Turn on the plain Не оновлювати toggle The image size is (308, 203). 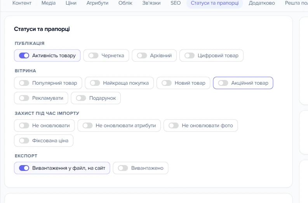[x=24, y=125]
